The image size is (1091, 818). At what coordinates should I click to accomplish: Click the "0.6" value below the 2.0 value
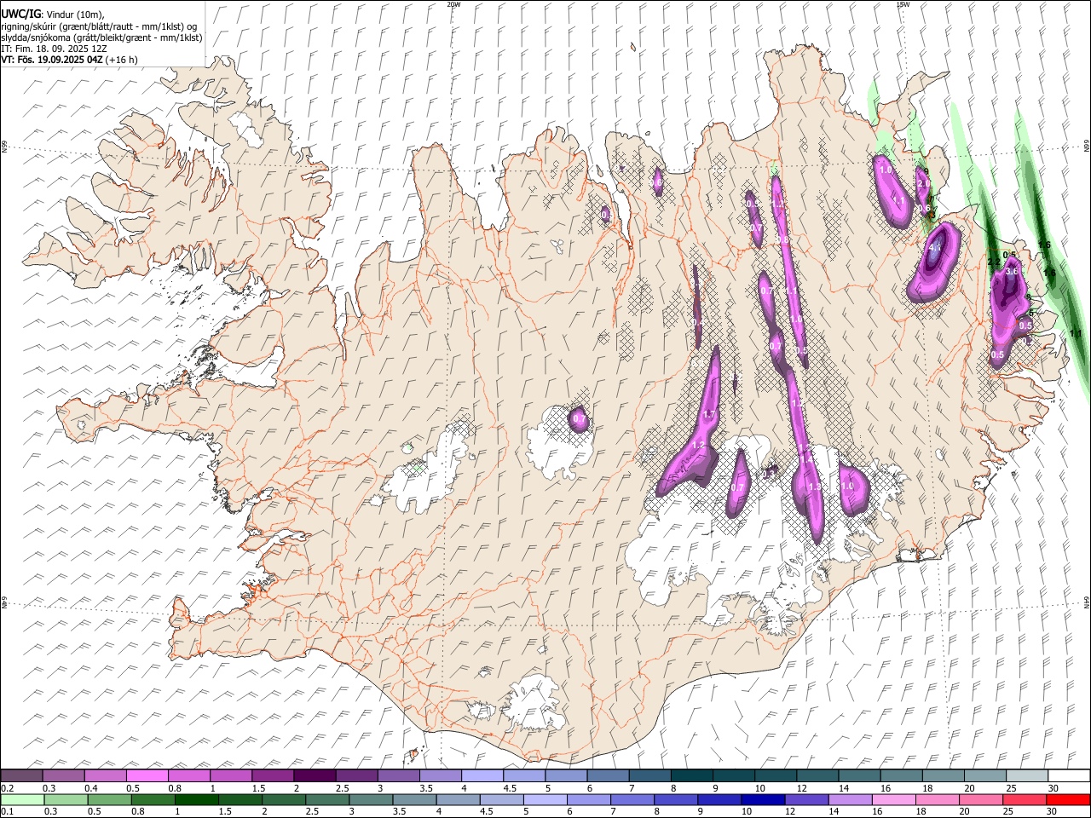[x=924, y=209]
